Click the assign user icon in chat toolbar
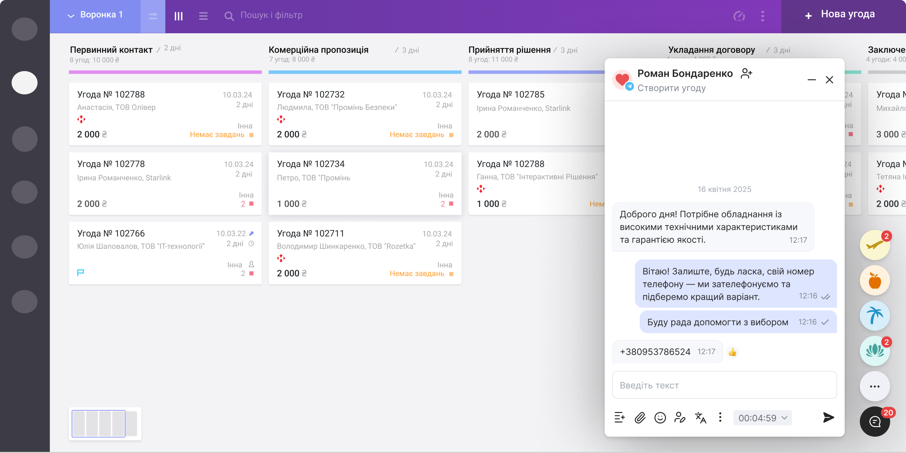The image size is (906, 453). pos(680,418)
